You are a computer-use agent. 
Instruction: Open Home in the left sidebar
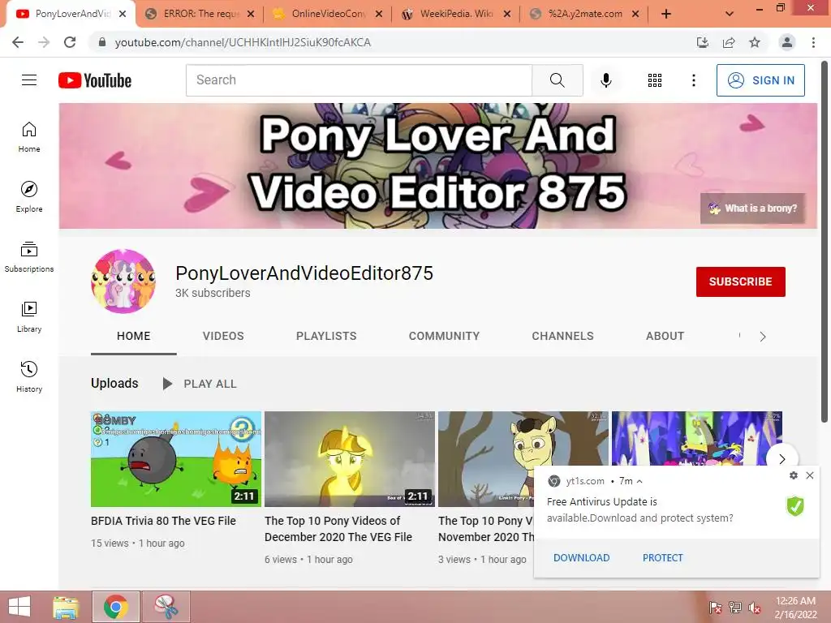[x=29, y=136]
